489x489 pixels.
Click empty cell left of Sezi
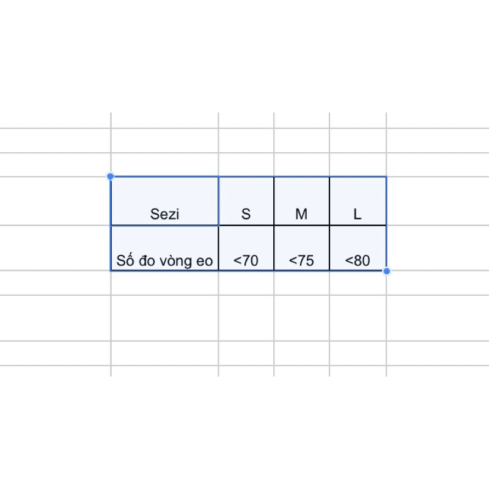click(x=55, y=201)
